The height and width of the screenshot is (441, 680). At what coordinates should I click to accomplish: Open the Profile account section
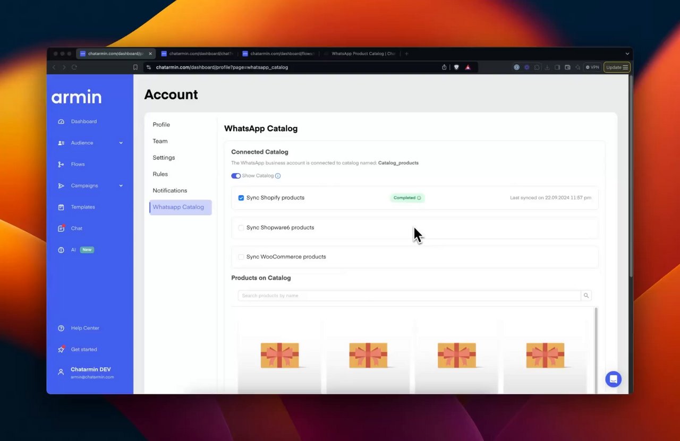[x=161, y=125]
